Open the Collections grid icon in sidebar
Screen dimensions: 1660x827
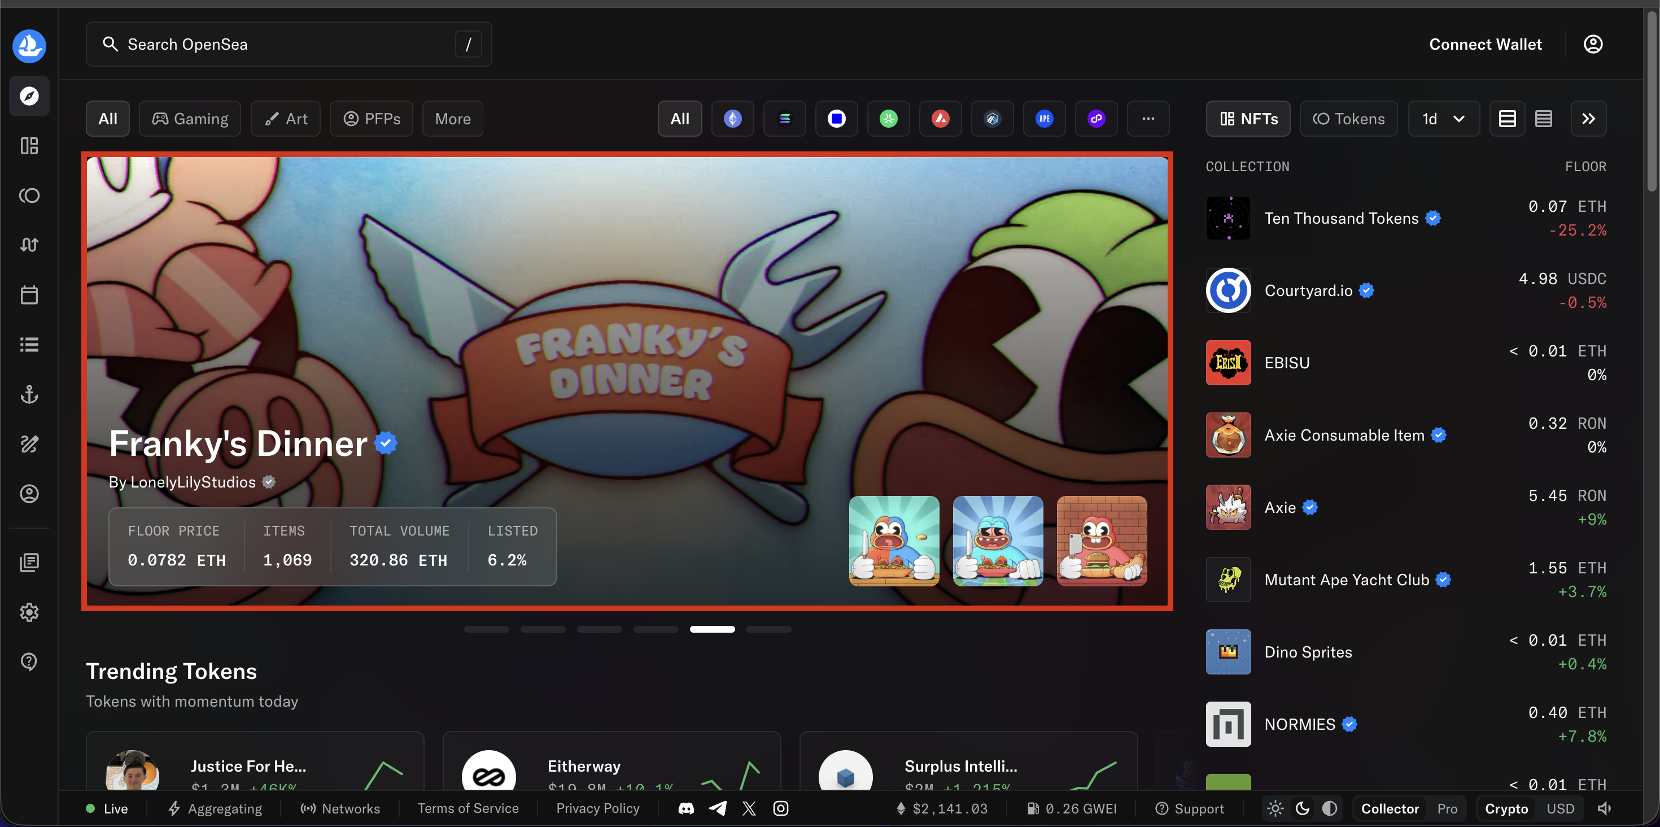[29, 146]
